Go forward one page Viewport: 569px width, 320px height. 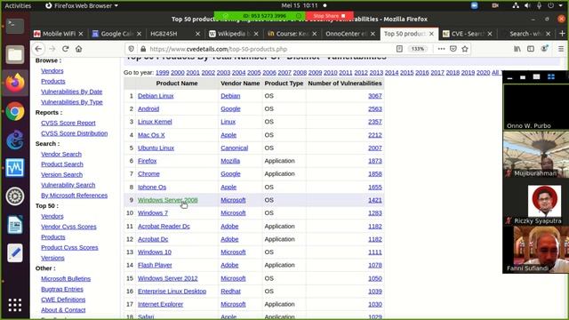52,49
